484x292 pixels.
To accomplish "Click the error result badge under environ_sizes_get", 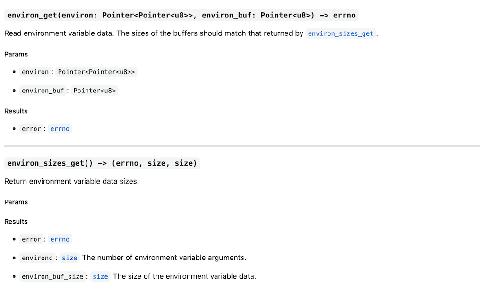I will point(31,239).
